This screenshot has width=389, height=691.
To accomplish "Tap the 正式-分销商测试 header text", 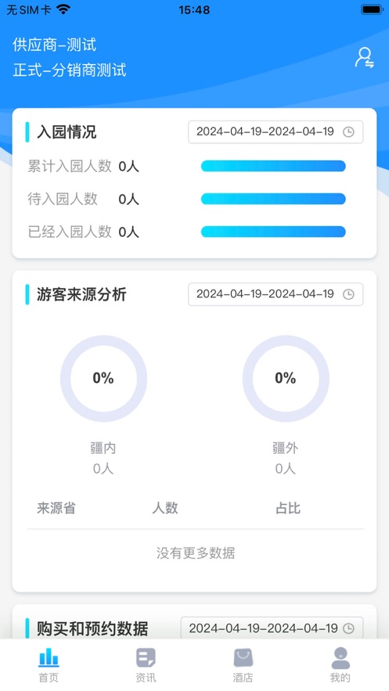I will coord(70,70).
